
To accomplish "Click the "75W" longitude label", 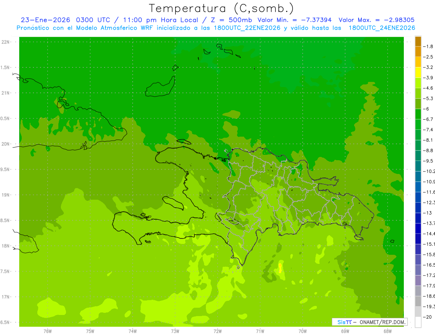I will (90, 331).
